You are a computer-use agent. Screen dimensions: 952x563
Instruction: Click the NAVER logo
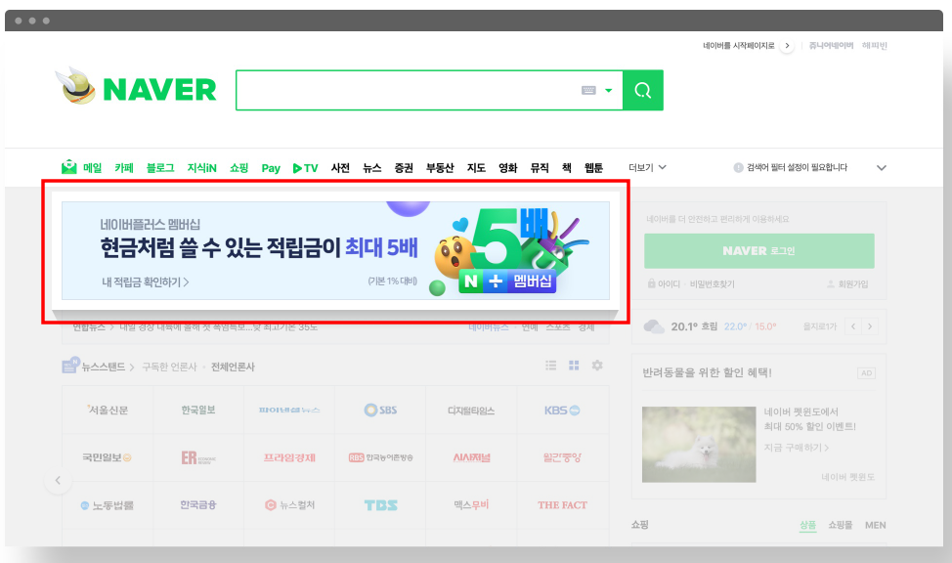point(159,90)
